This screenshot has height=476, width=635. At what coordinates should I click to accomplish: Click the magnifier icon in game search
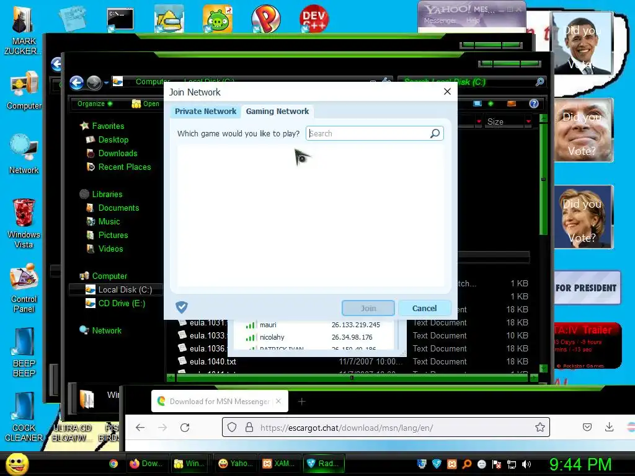(x=435, y=134)
